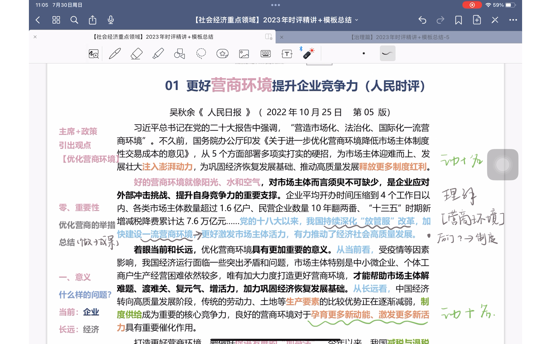Start an audio recording with the microphone
The width and height of the screenshot is (551, 344).
click(111, 20)
